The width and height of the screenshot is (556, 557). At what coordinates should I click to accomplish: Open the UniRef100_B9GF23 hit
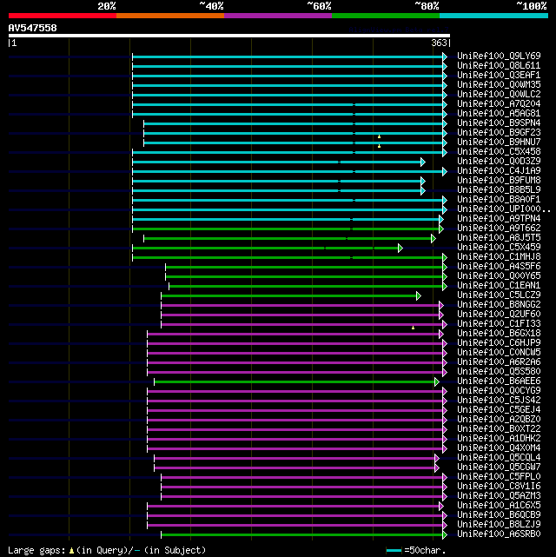pos(499,133)
